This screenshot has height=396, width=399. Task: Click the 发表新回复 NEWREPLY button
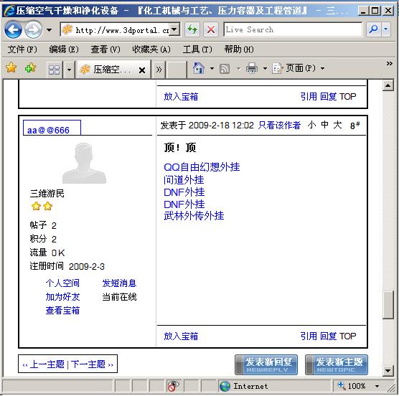[x=266, y=364]
